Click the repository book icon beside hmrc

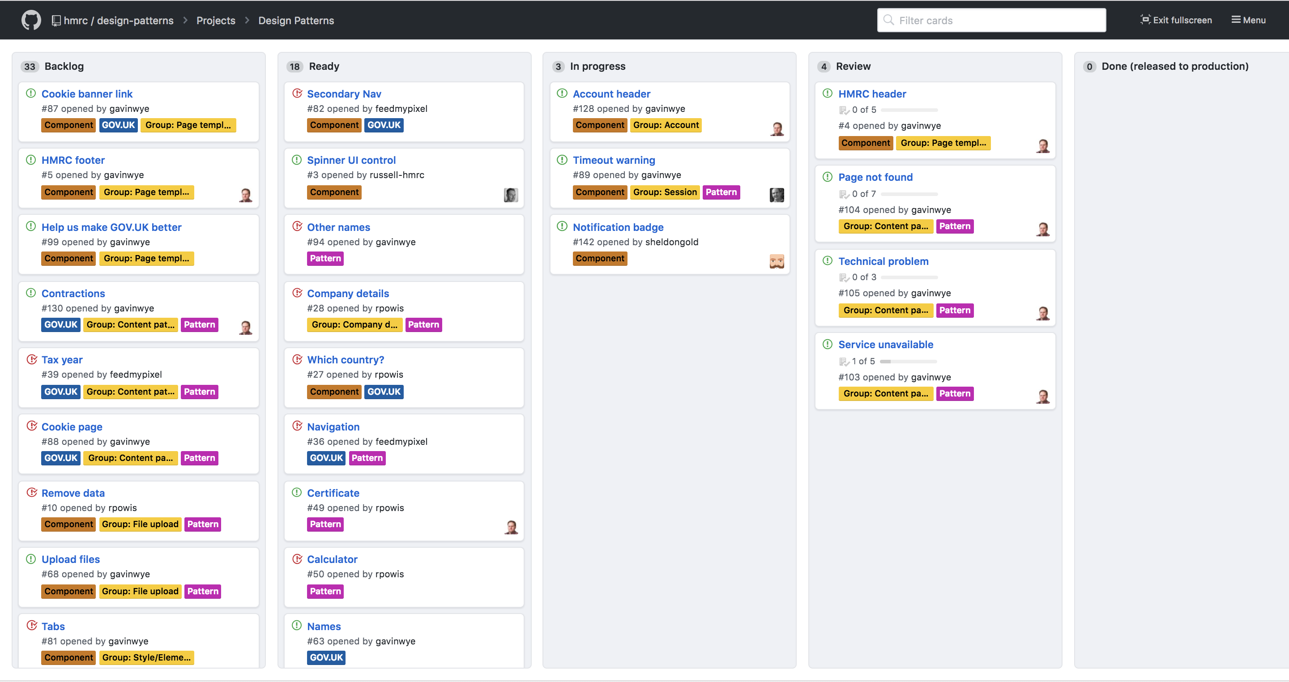click(56, 21)
